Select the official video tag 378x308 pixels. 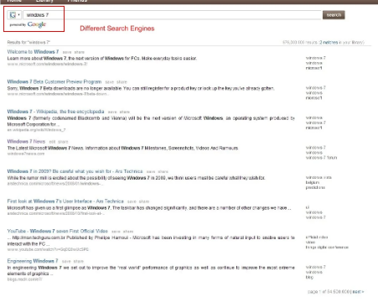(x=317, y=238)
